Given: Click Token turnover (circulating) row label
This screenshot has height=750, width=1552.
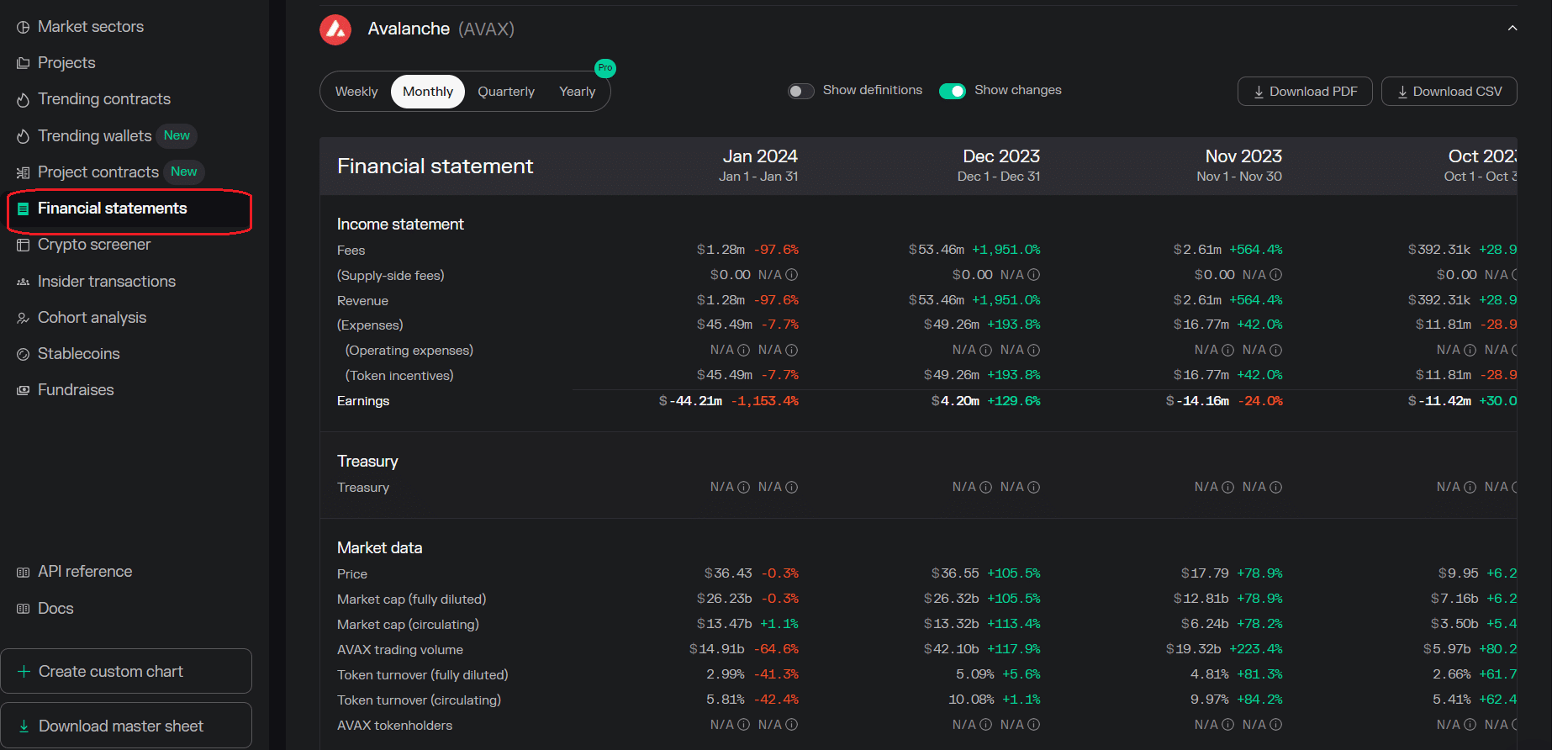Looking at the screenshot, I should click(419, 700).
